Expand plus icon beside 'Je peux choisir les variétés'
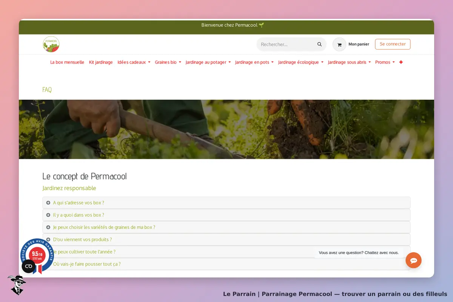This screenshot has width=453, height=302. tap(48, 227)
